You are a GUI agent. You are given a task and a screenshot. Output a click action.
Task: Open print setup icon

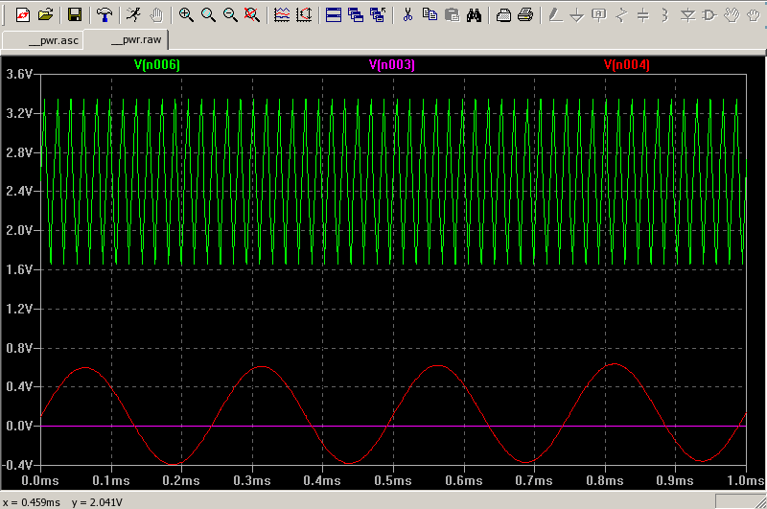tap(503, 14)
